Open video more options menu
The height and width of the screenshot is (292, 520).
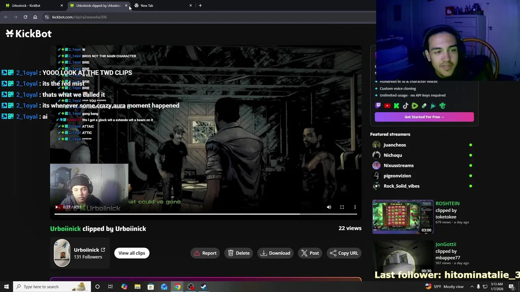tap(355, 207)
